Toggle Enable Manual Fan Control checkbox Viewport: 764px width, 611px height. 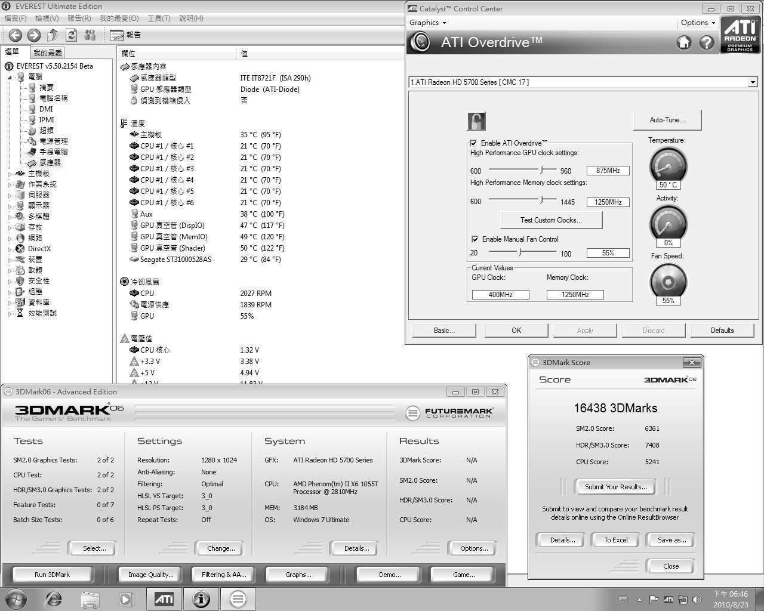475,239
